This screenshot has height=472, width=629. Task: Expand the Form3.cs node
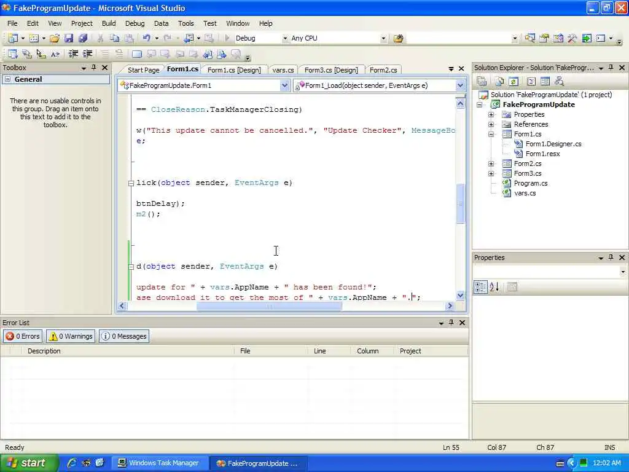[x=491, y=173]
